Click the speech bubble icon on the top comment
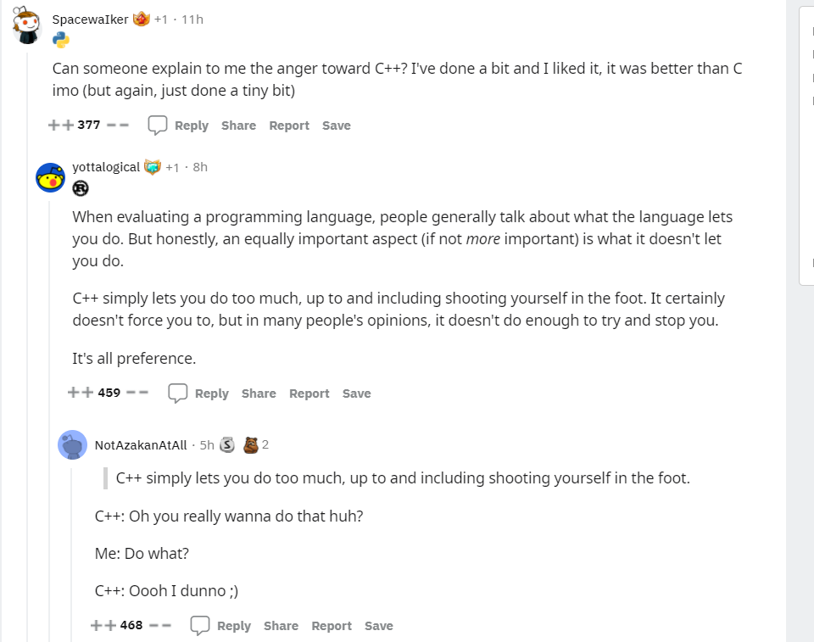The image size is (814, 642). (x=157, y=125)
